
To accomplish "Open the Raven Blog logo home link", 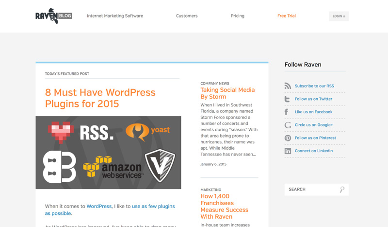I will 54,16.
